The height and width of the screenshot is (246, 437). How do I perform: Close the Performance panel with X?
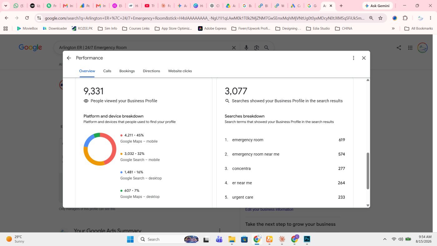click(364, 58)
